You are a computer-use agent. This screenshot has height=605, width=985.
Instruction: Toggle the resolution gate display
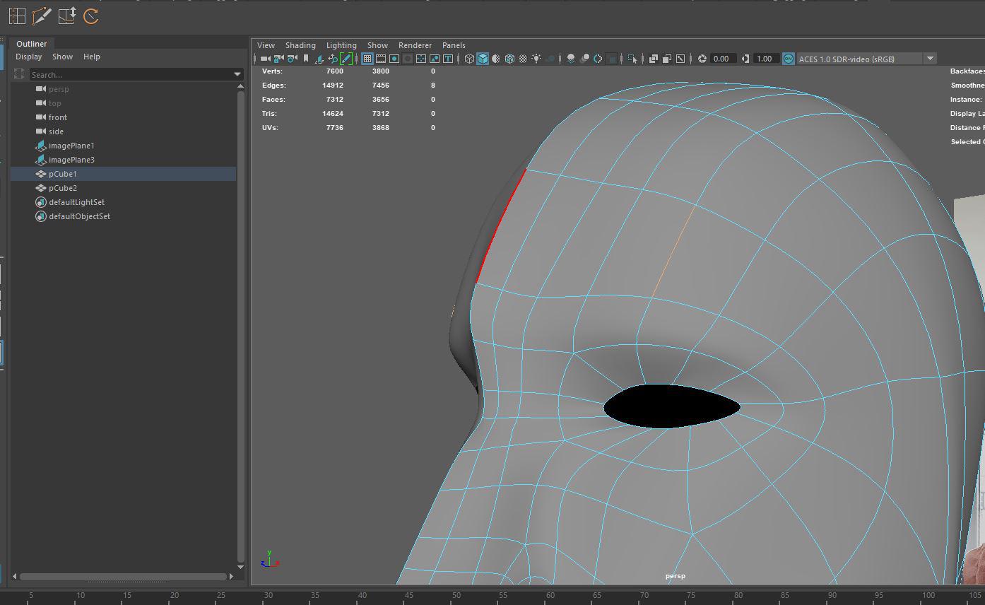[395, 59]
